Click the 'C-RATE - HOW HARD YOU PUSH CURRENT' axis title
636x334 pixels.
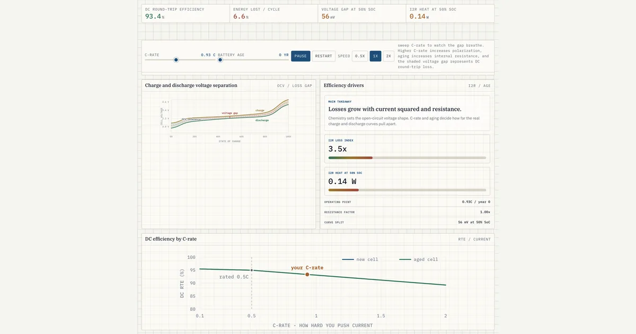click(x=322, y=325)
